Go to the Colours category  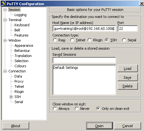point(20,66)
